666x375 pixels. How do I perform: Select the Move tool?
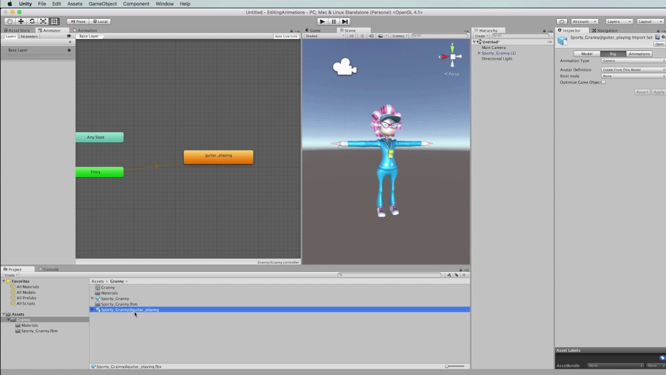(21, 21)
